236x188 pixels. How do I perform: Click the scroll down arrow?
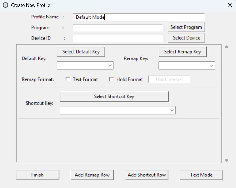coord(226,160)
